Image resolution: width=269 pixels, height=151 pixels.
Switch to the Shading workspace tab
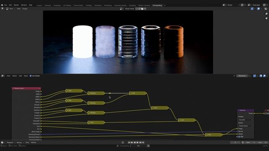click(89, 5)
